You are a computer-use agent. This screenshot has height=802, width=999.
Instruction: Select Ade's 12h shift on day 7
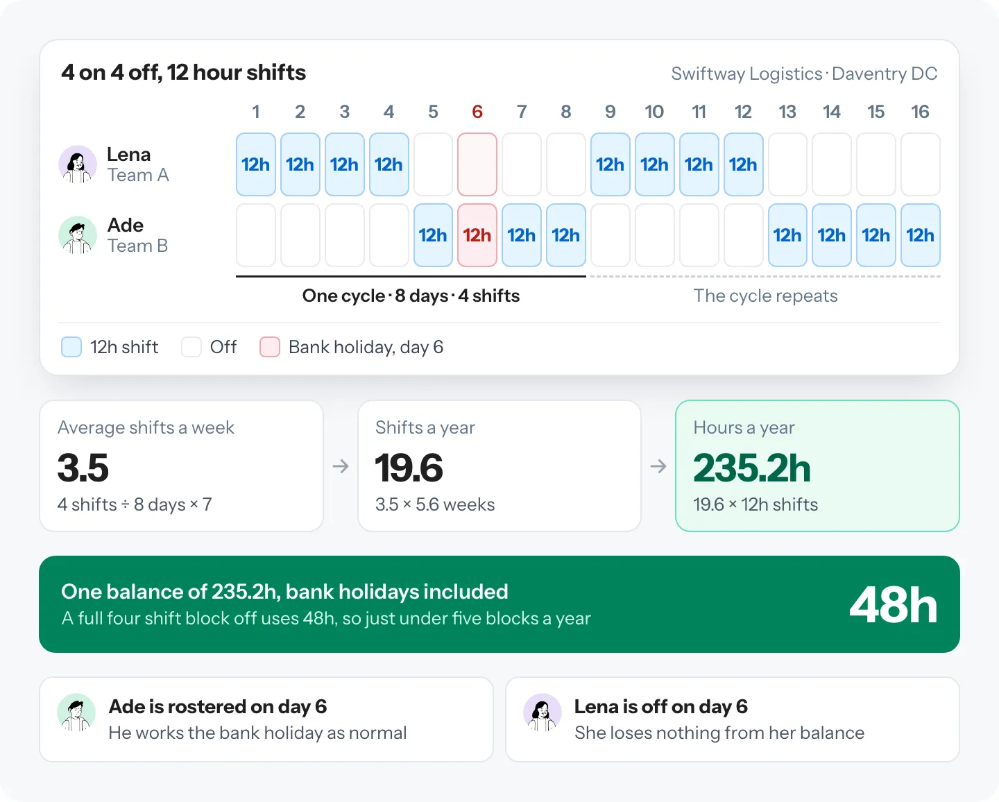pyautogui.click(x=522, y=235)
